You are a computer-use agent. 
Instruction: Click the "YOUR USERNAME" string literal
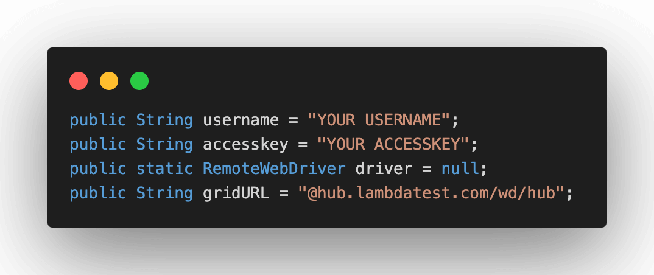pos(379,120)
